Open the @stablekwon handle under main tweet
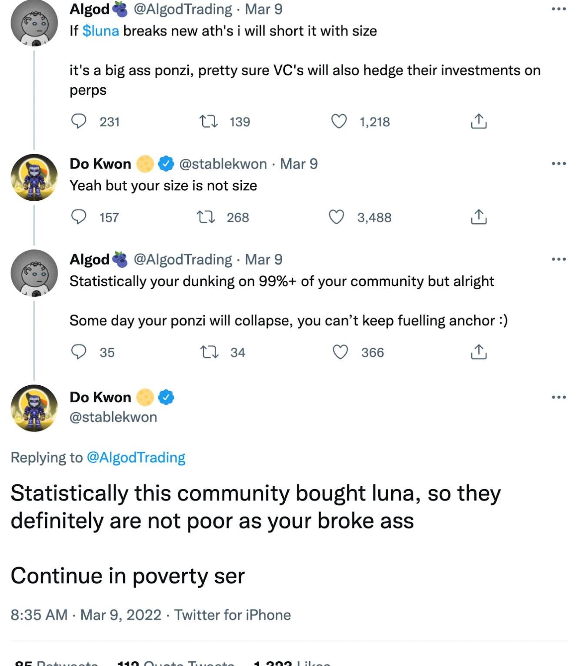Screen dimensions: 580x666 tap(113, 417)
